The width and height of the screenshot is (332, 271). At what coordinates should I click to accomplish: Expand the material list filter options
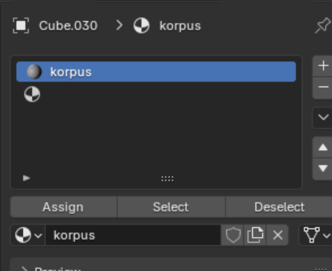pos(27,178)
